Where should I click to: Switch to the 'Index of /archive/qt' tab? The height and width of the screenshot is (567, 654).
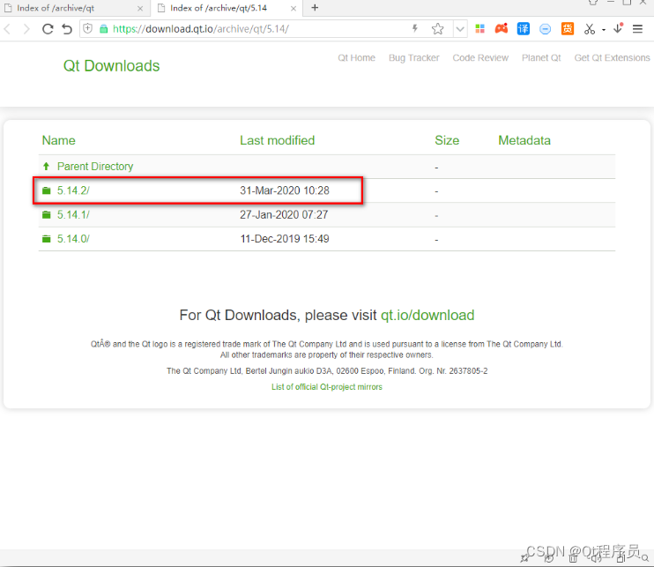tap(75, 8)
